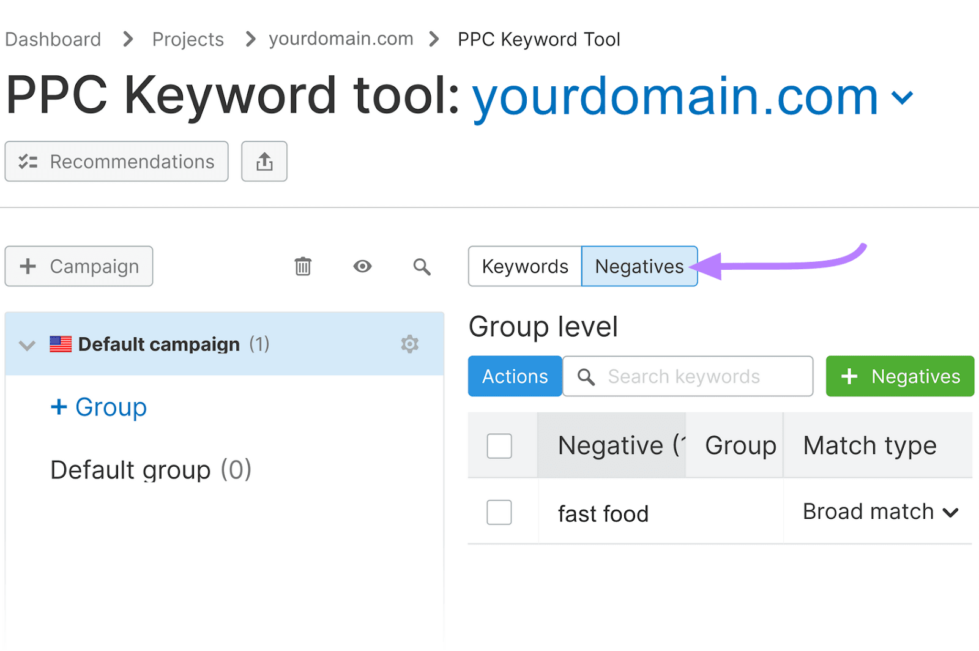
Task: Click the magnifier search campaigns icon
Action: (x=422, y=266)
